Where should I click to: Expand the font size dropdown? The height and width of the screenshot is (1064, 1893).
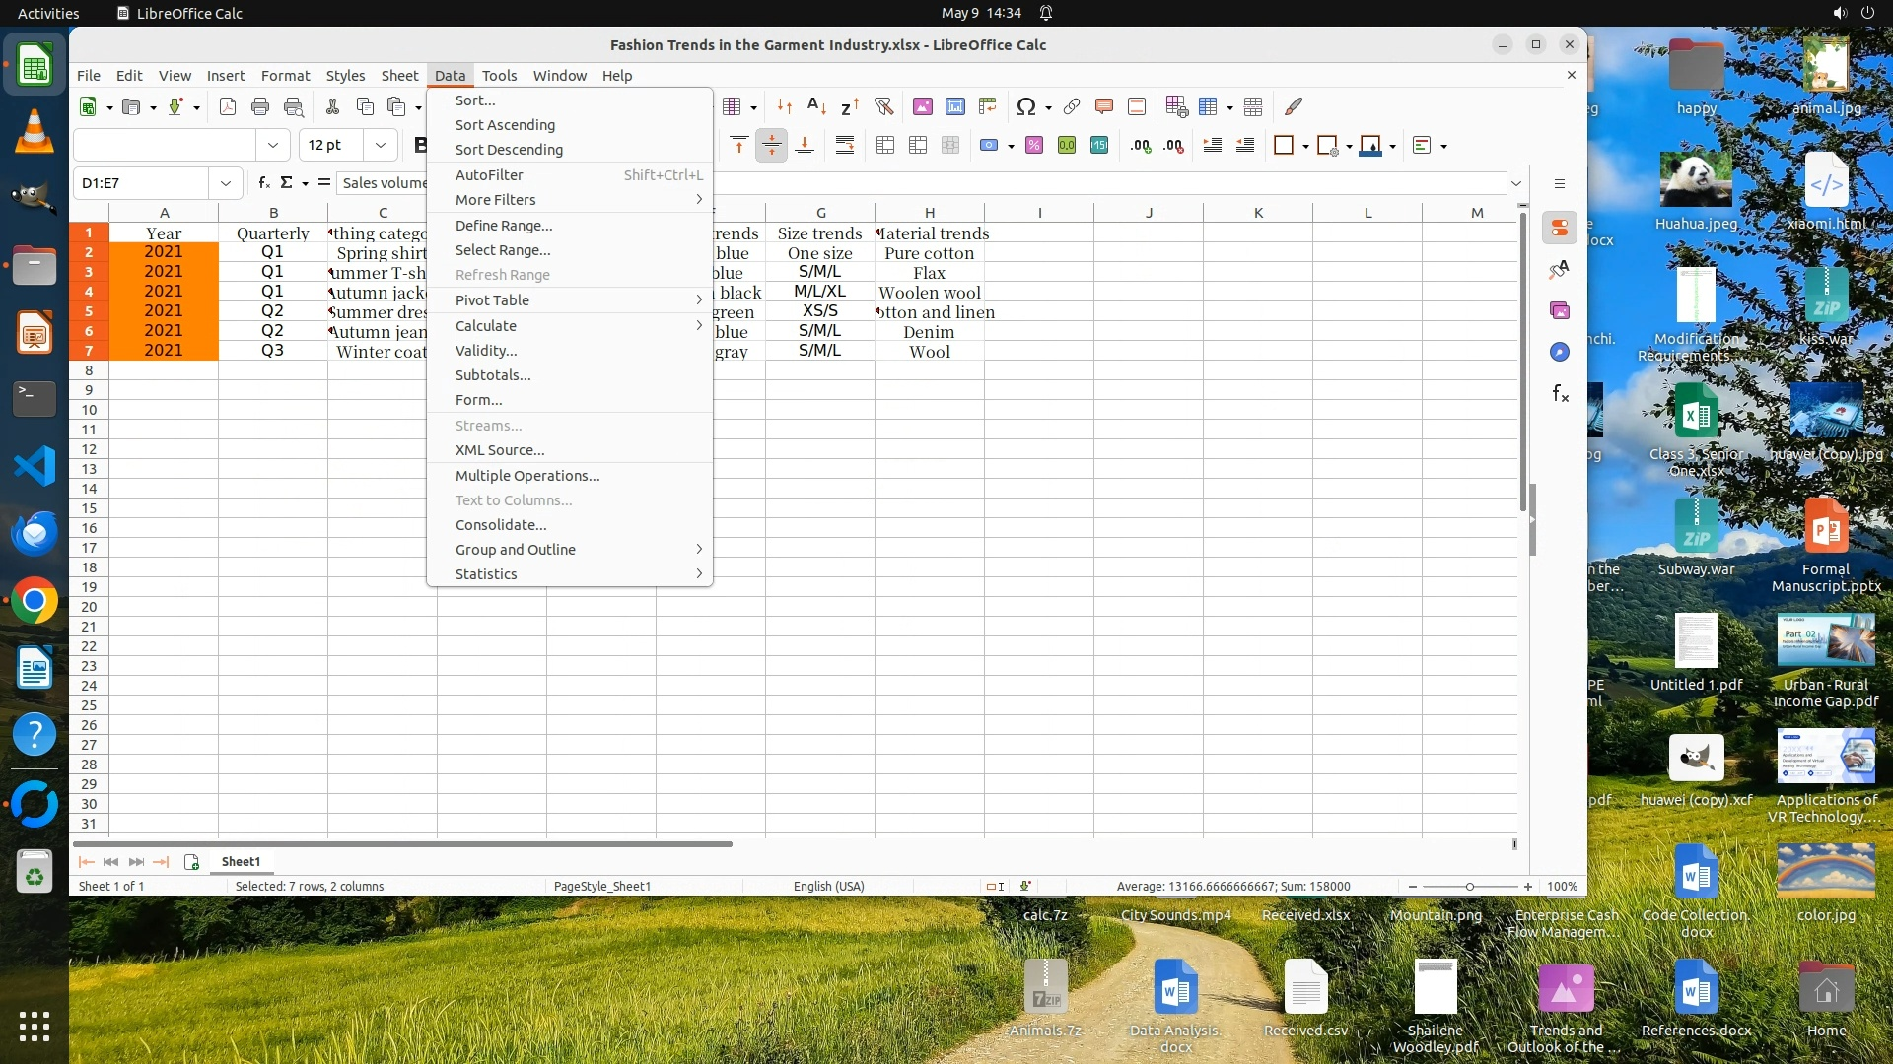pos(381,146)
